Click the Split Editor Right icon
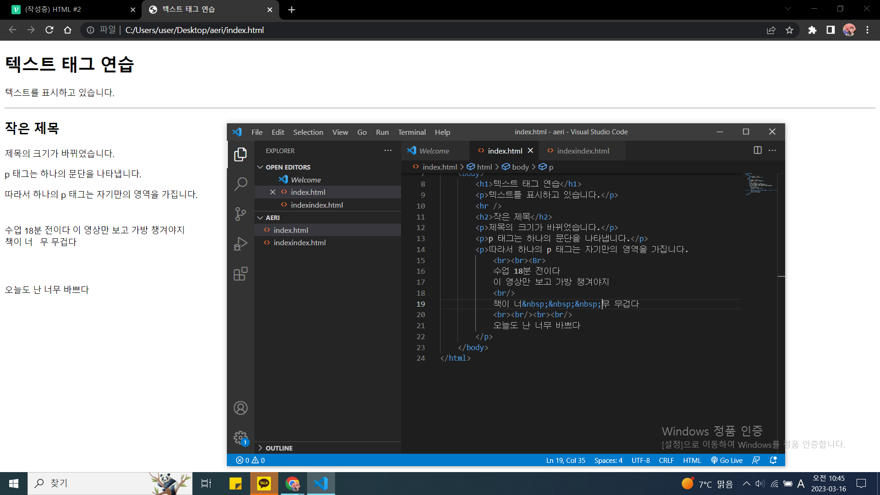The height and width of the screenshot is (495, 880). click(x=758, y=150)
